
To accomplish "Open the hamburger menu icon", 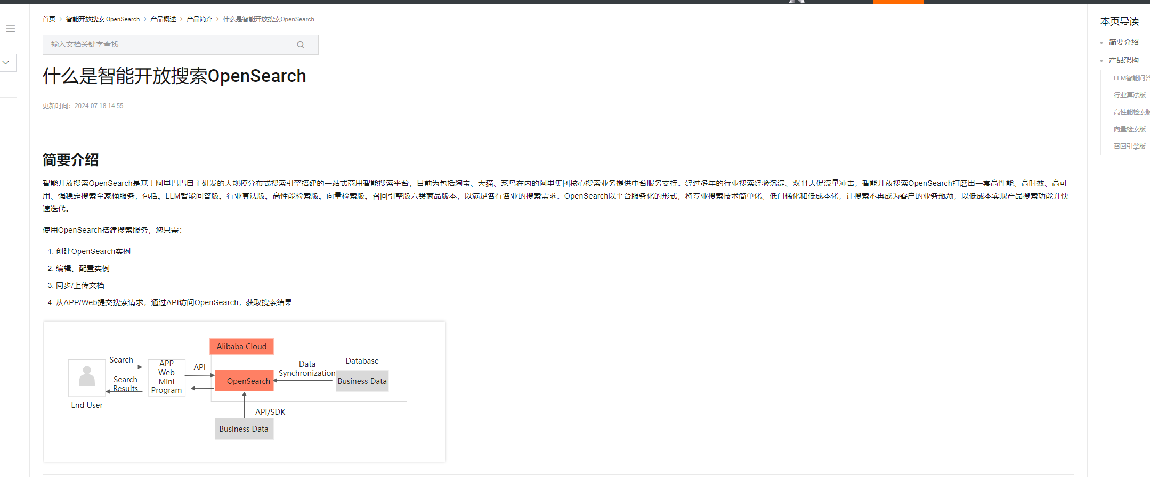I will (x=11, y=29).
